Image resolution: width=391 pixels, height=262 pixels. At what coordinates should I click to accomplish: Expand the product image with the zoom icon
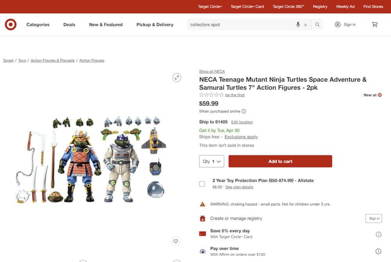coord(177,77)
